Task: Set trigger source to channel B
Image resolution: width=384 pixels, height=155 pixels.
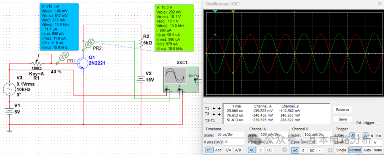Action: pos(372,135)
